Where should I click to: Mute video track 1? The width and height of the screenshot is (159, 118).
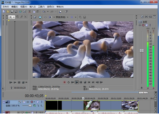point(38,102)
